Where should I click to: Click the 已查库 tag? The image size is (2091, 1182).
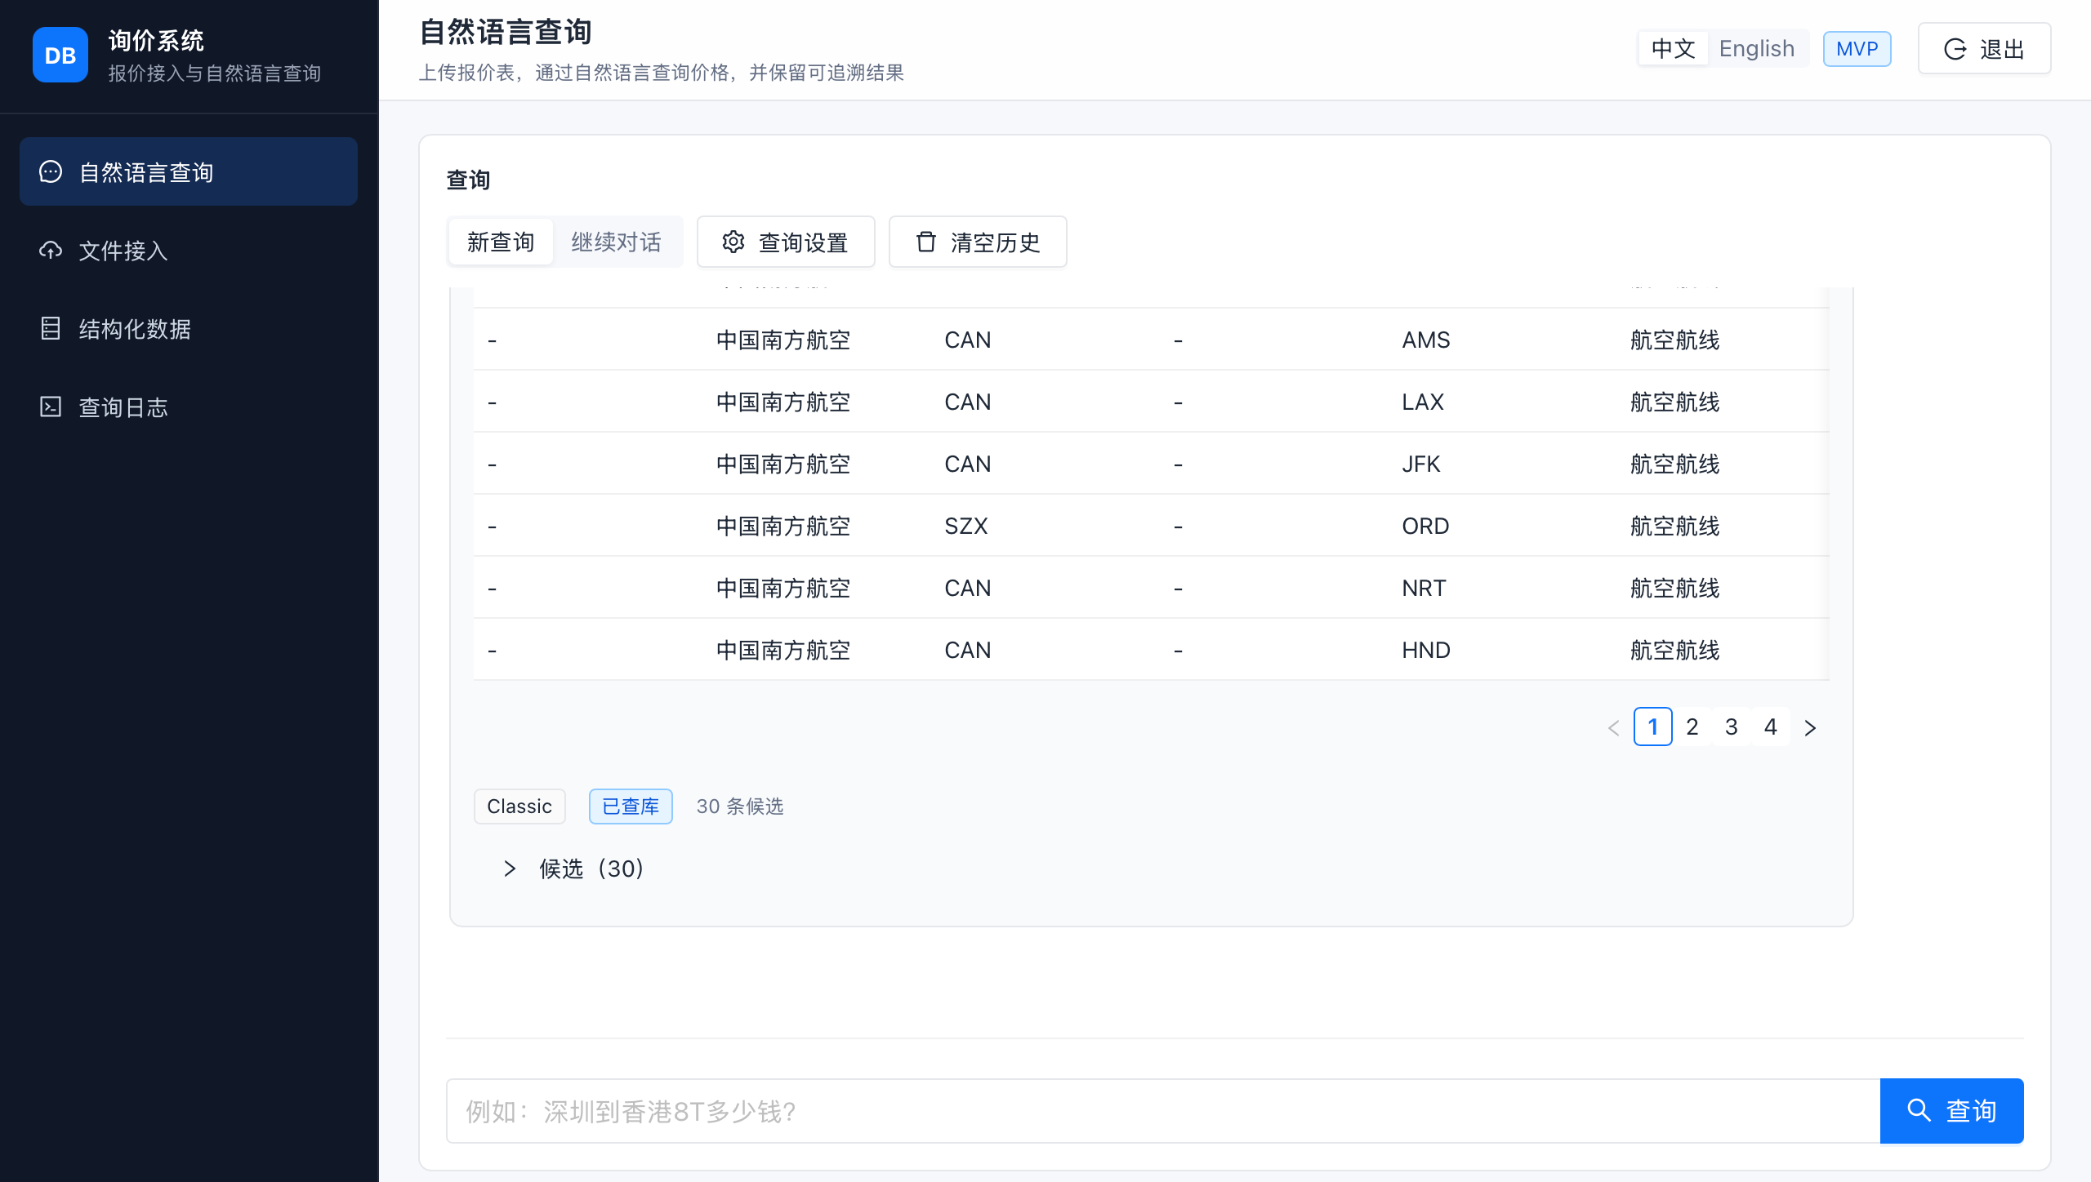(631, 807)
